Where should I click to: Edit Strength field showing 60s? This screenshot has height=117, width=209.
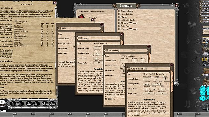tap(147, 84)
